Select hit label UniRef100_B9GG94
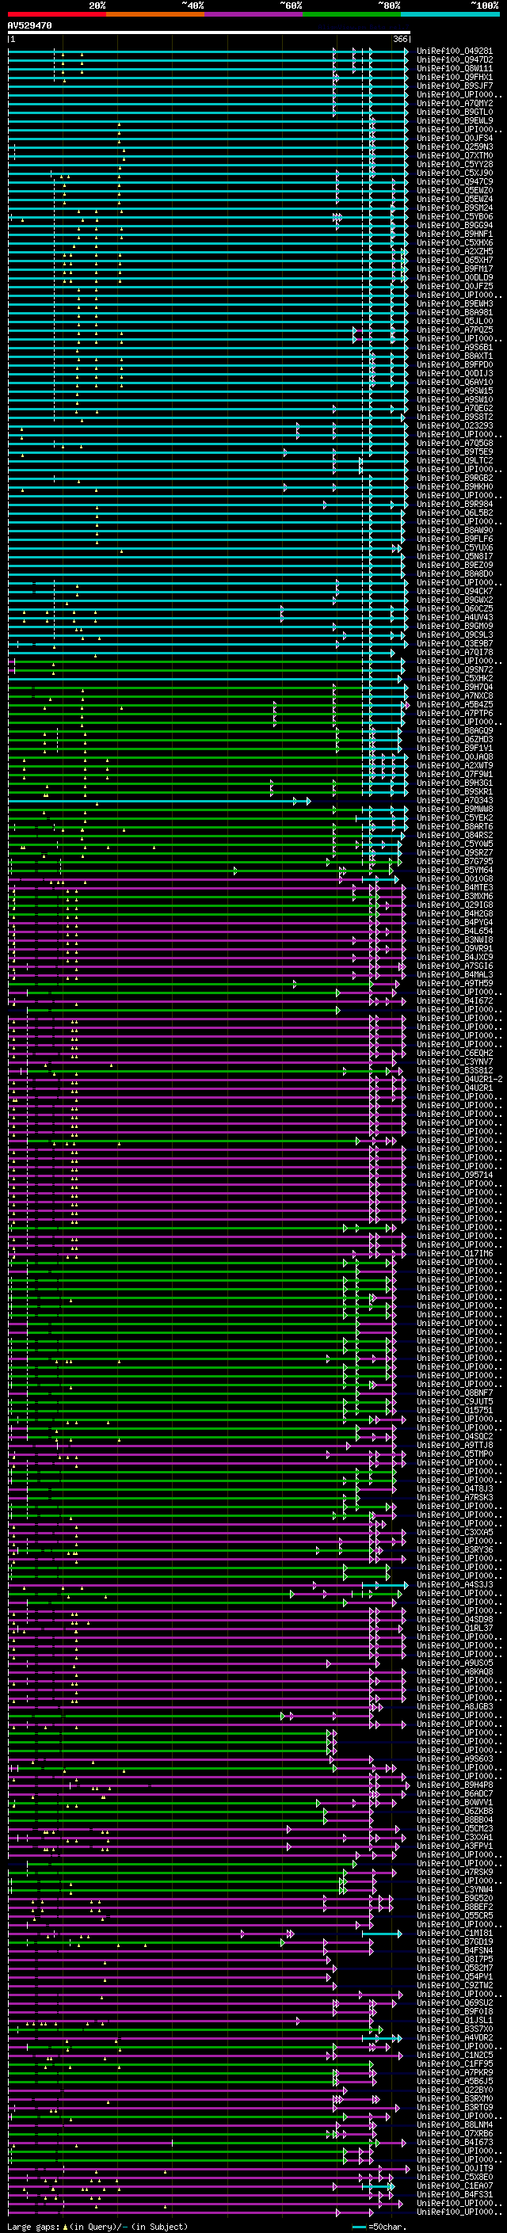 (454, 226)
